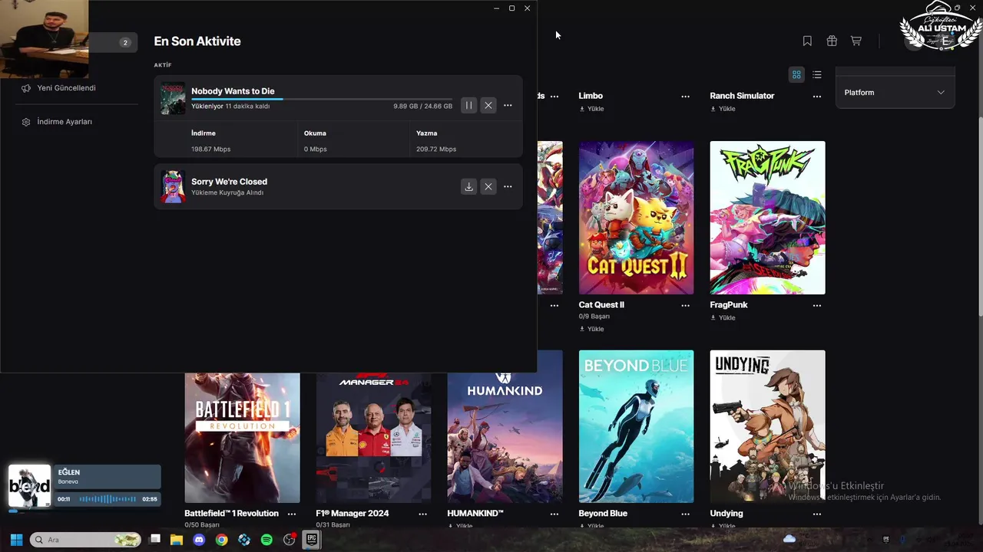
Task: Switch library to grid view
Action: [796, 74]
